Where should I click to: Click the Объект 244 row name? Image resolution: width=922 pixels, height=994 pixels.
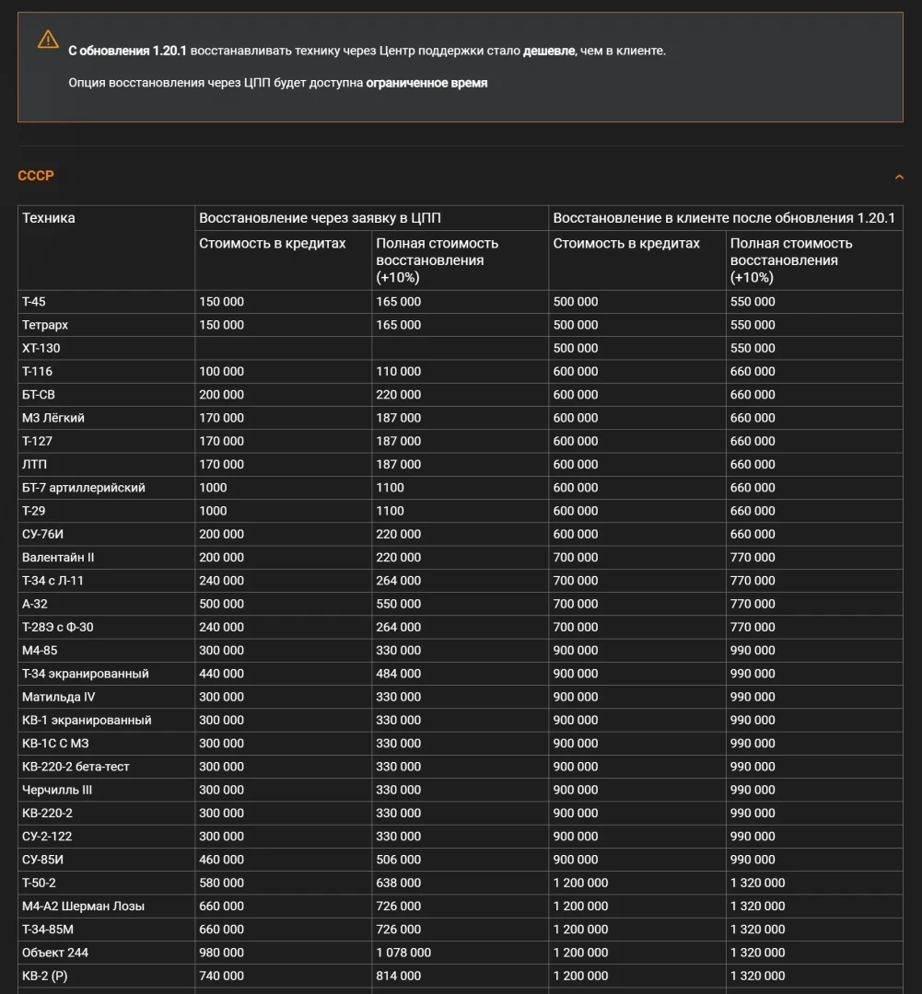click(55, 953)
